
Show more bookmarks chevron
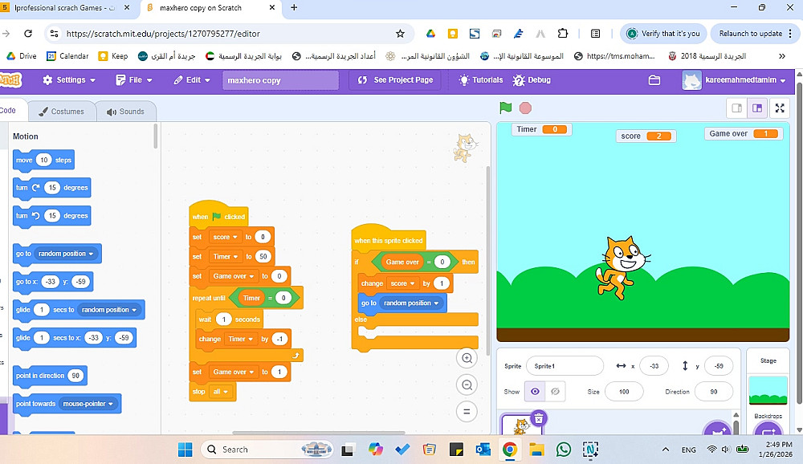(x=781, y=56)
